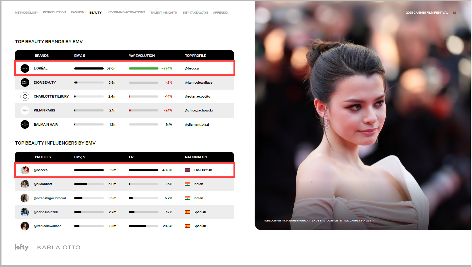Click the +334% YoY value

pyautogui.click(x=167, y=68)
